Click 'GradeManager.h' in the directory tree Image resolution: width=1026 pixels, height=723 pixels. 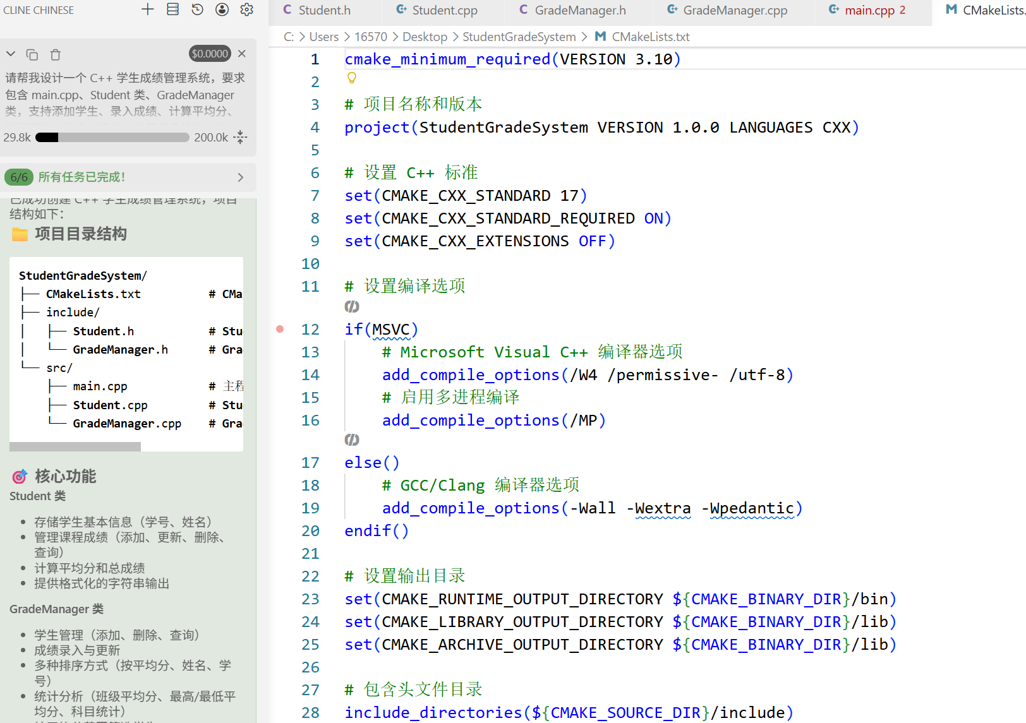tap(120, 350)
